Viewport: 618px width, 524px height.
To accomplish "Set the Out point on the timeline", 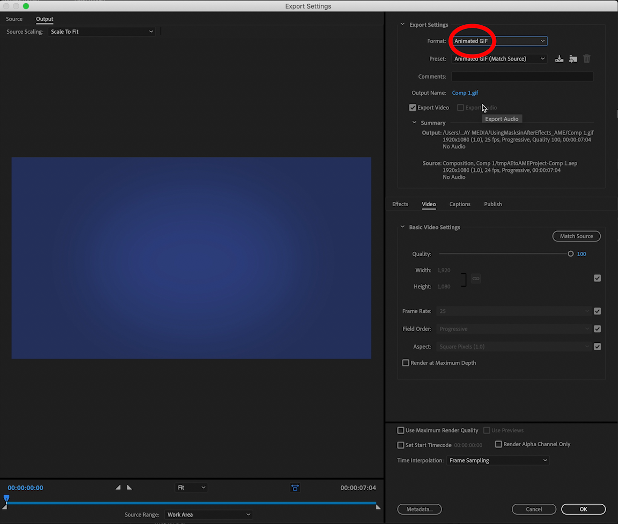I will 129,487.
